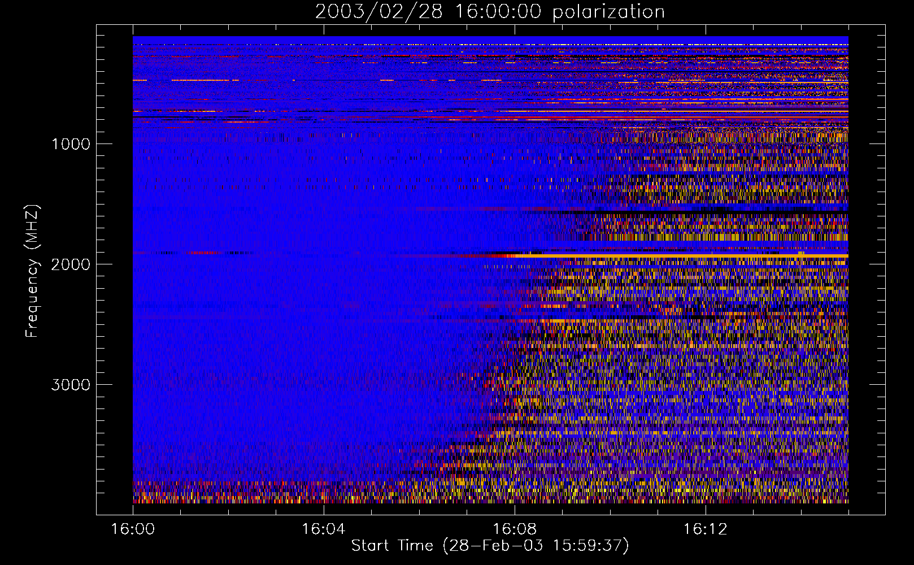Screen dimensions: 914x565
Task: Click the 16:00 time tick label
Action: [x=133, y=529]
